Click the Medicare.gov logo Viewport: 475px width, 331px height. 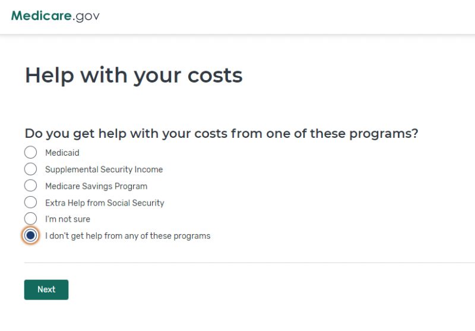[55, 16]
